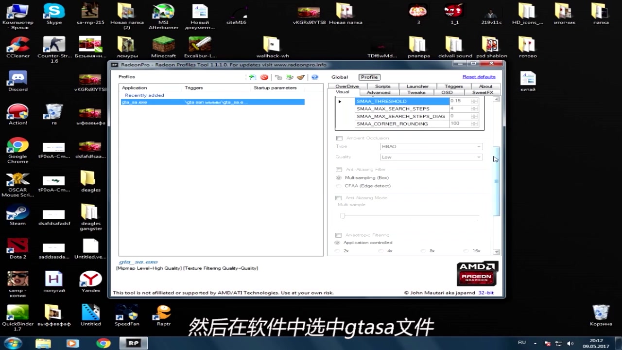The width and height of the screenshot is (622, 350).
Task: Switch to the Advanced tab
Action: tap(379, 92)
